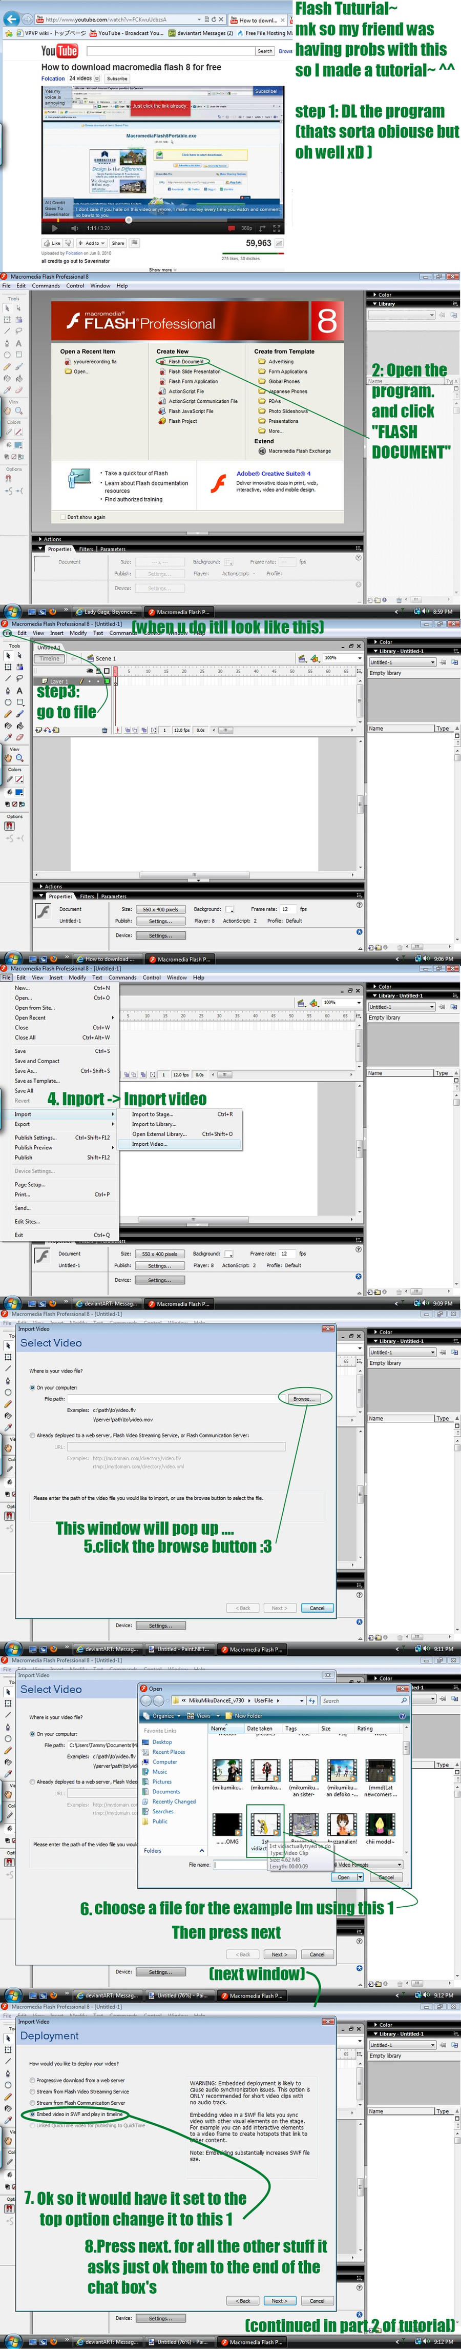The image size is (461, 2349).
Task: Click File path field in unobstructed Select Video dialog
Action: (x=176, y=1399)
